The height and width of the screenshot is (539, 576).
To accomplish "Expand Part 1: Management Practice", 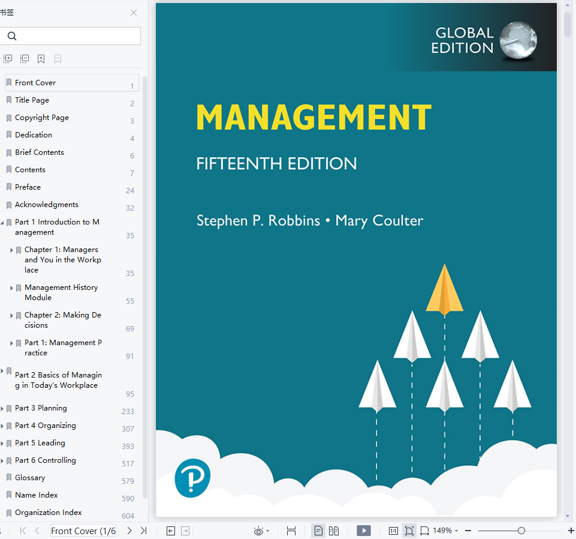I will pos(11,343).
